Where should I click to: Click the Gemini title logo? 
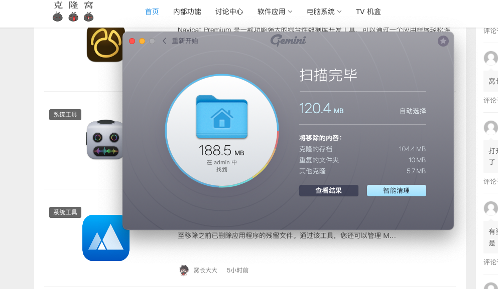[288, 41]
